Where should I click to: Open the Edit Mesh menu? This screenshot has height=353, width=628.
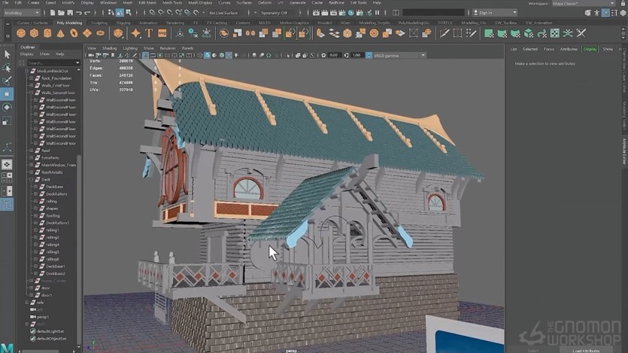coord(147,3)
